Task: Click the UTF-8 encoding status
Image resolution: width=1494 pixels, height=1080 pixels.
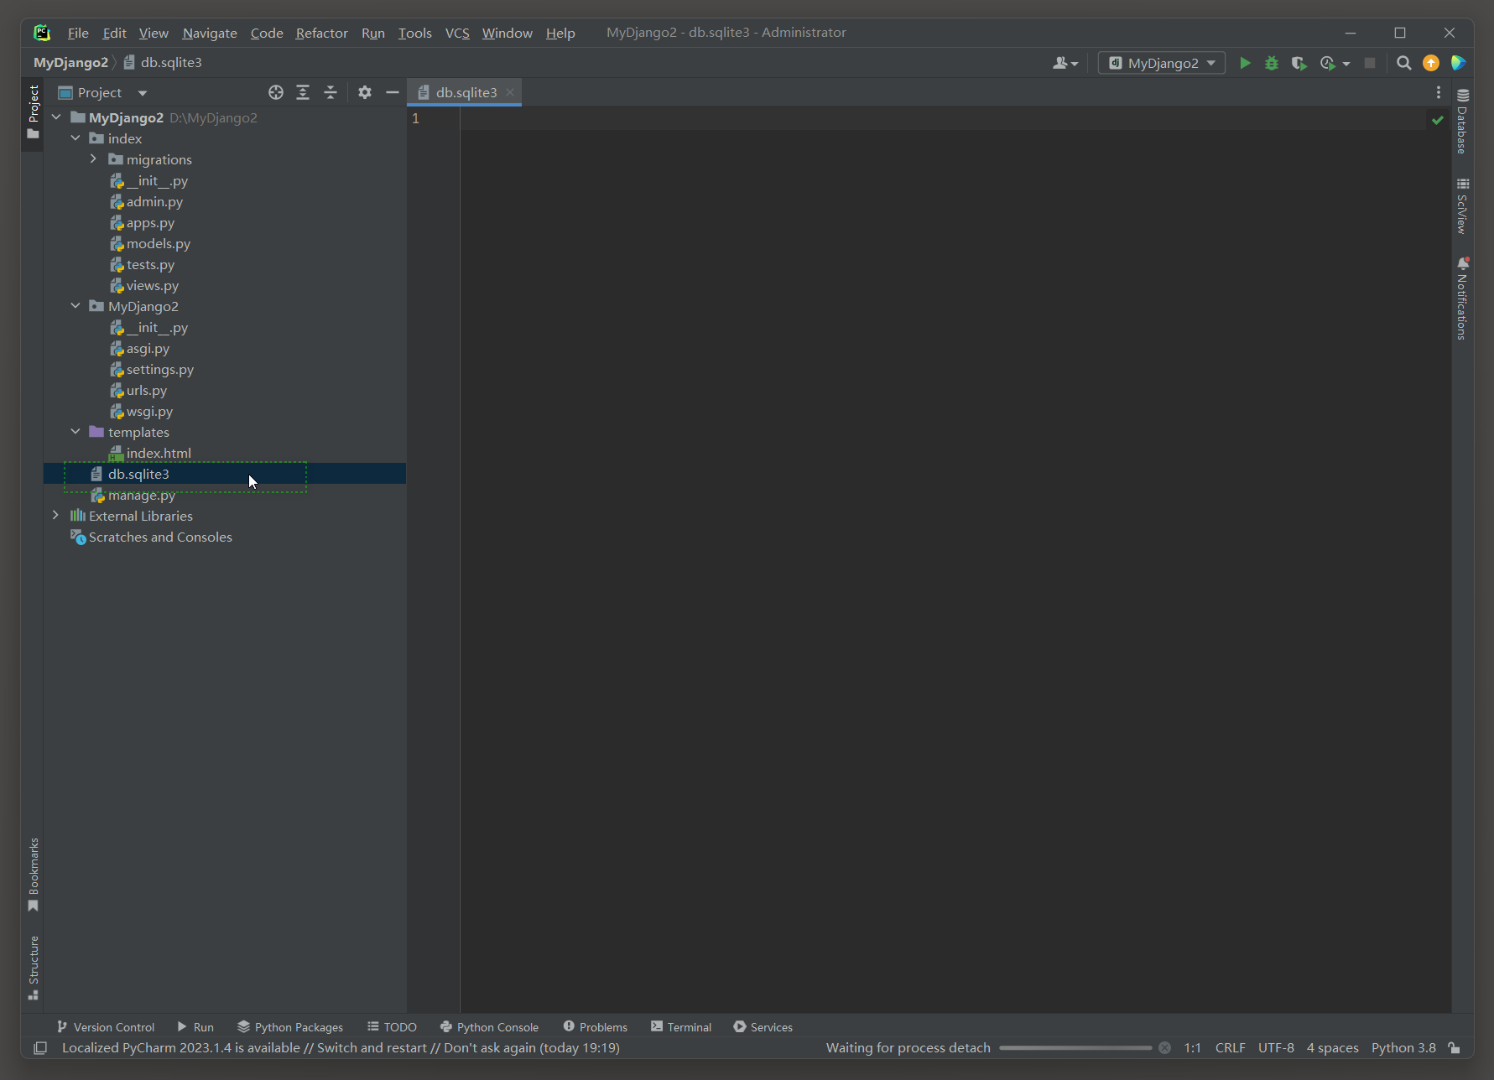Action: pyautogui.click(x=1276, y=1048)
